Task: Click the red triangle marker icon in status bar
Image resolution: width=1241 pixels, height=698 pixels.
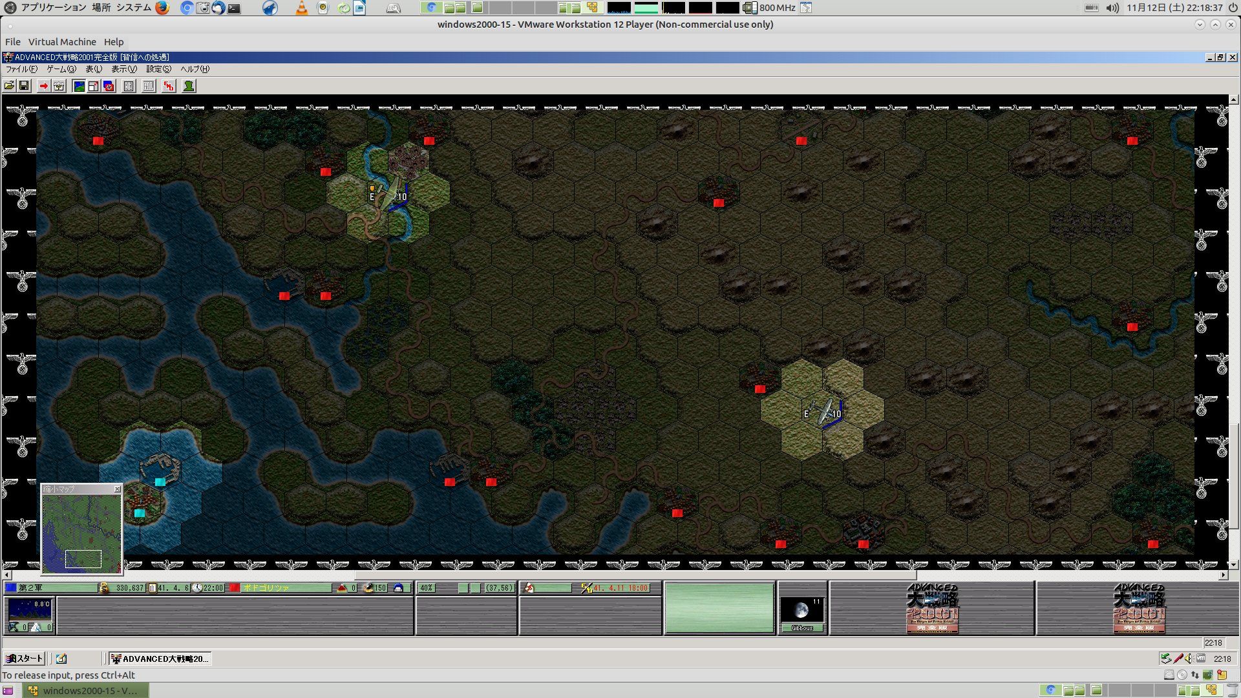Action: (x=342, y=588)
